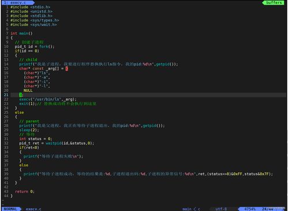
Task: Click the NULL entry in the argument array
Action: (x=28, y=90)
